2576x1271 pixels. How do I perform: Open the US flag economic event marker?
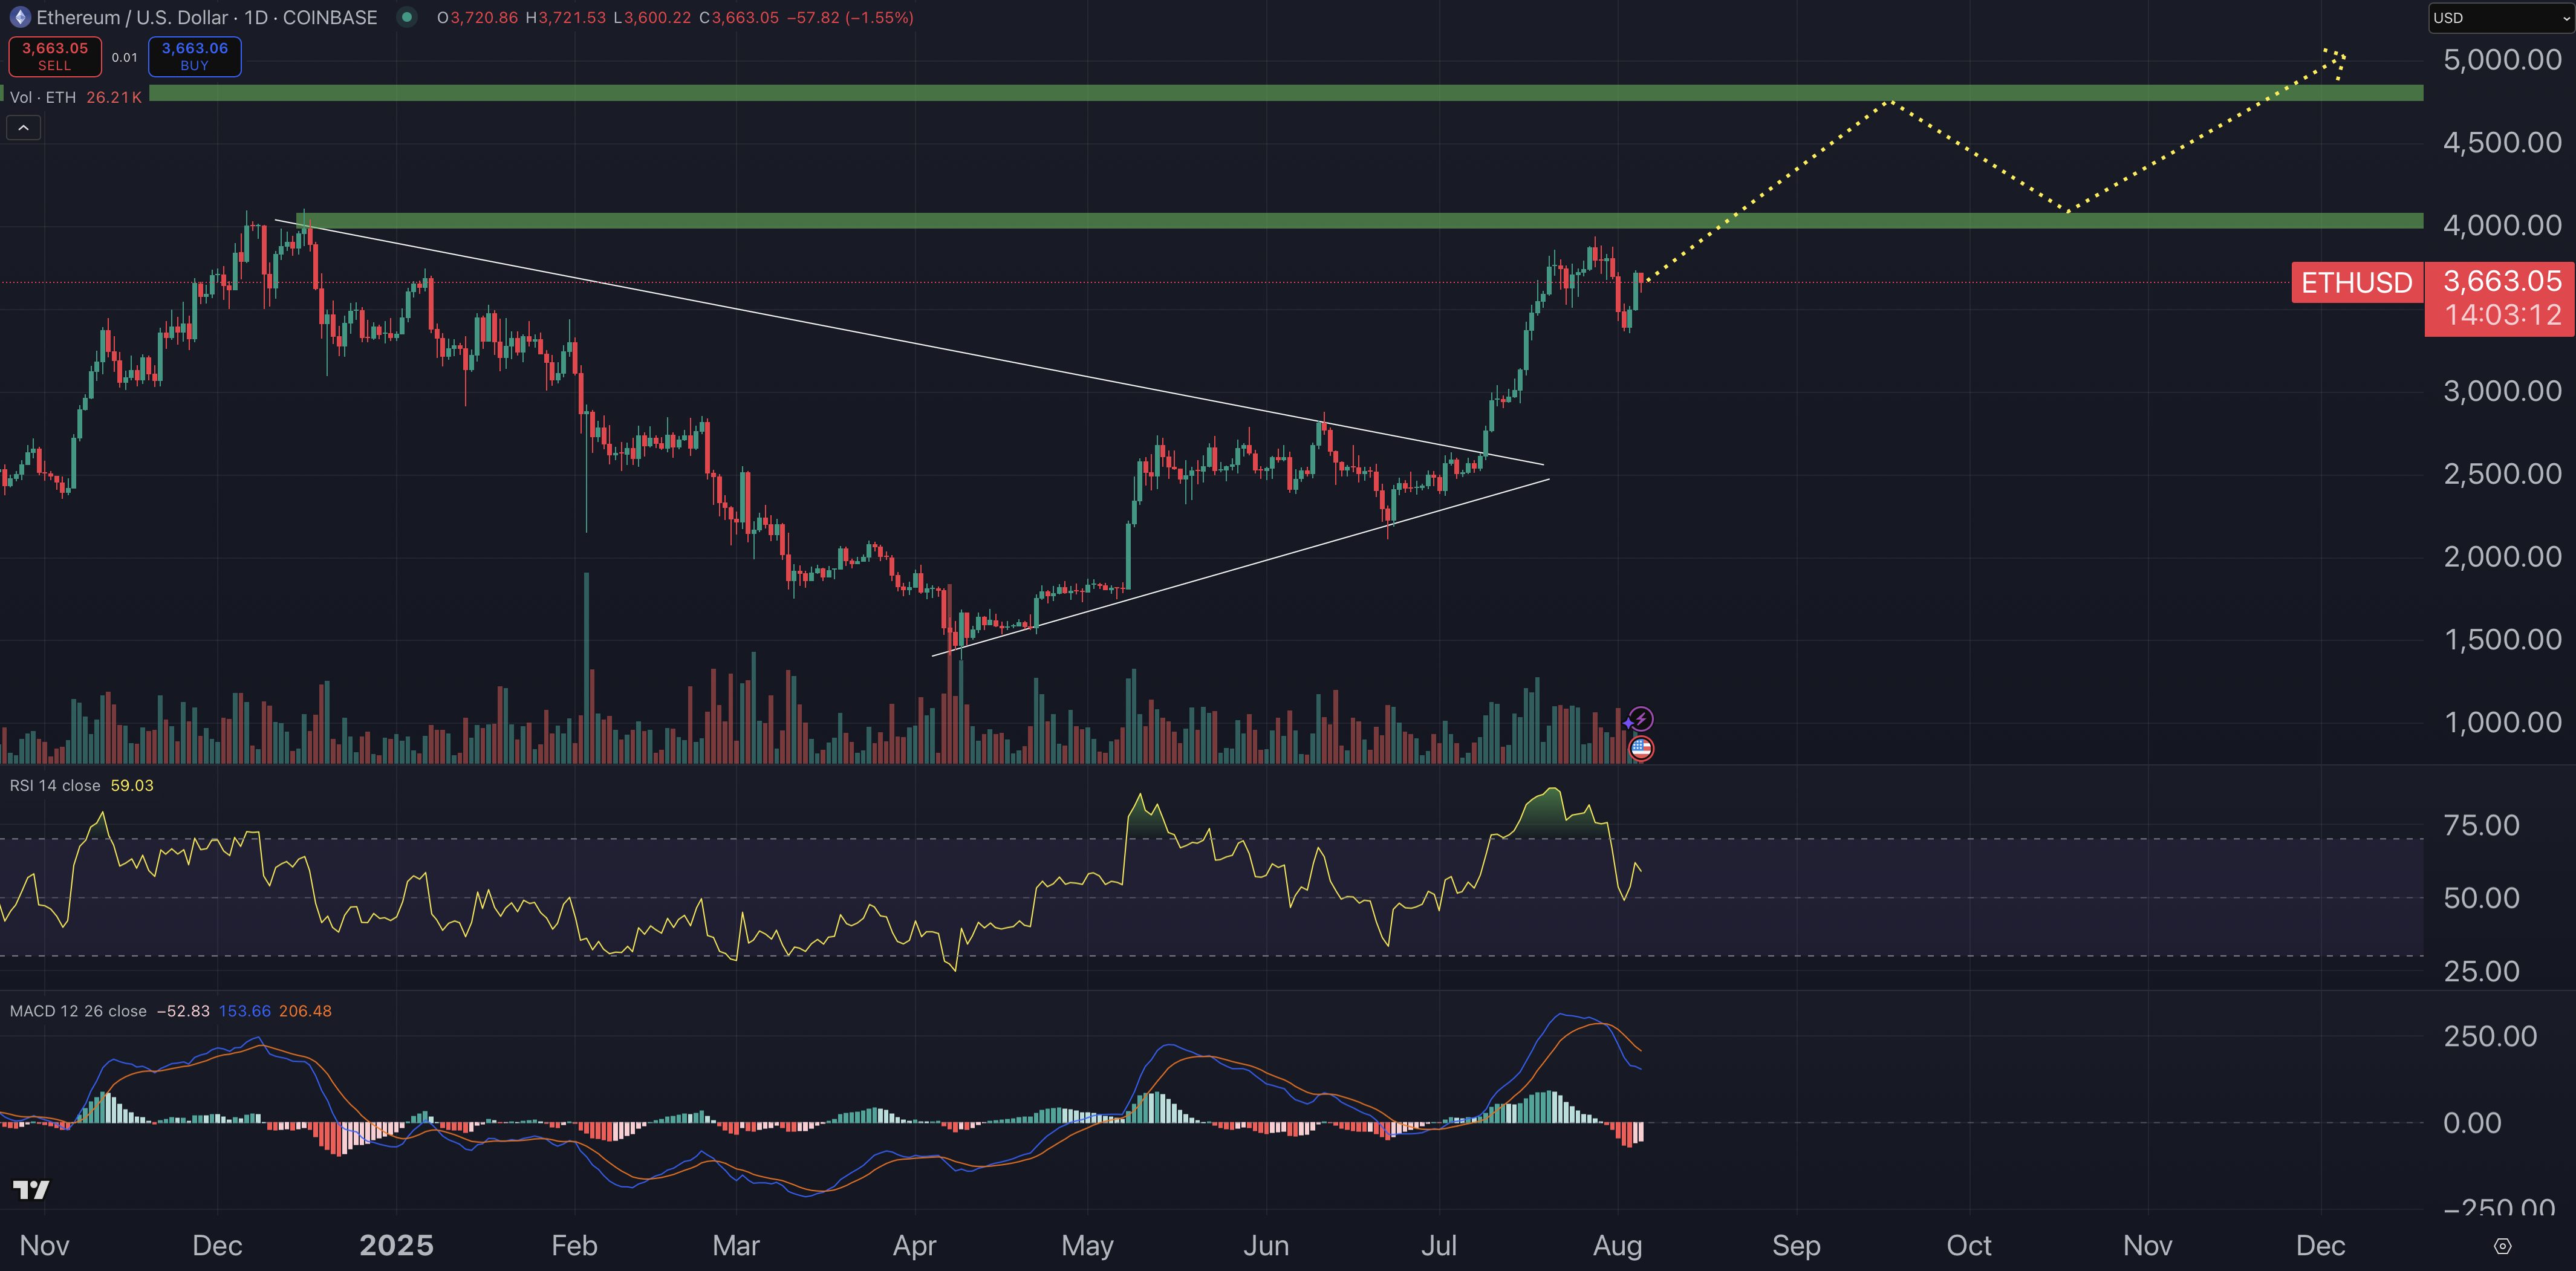click(x=1641, y=747)
